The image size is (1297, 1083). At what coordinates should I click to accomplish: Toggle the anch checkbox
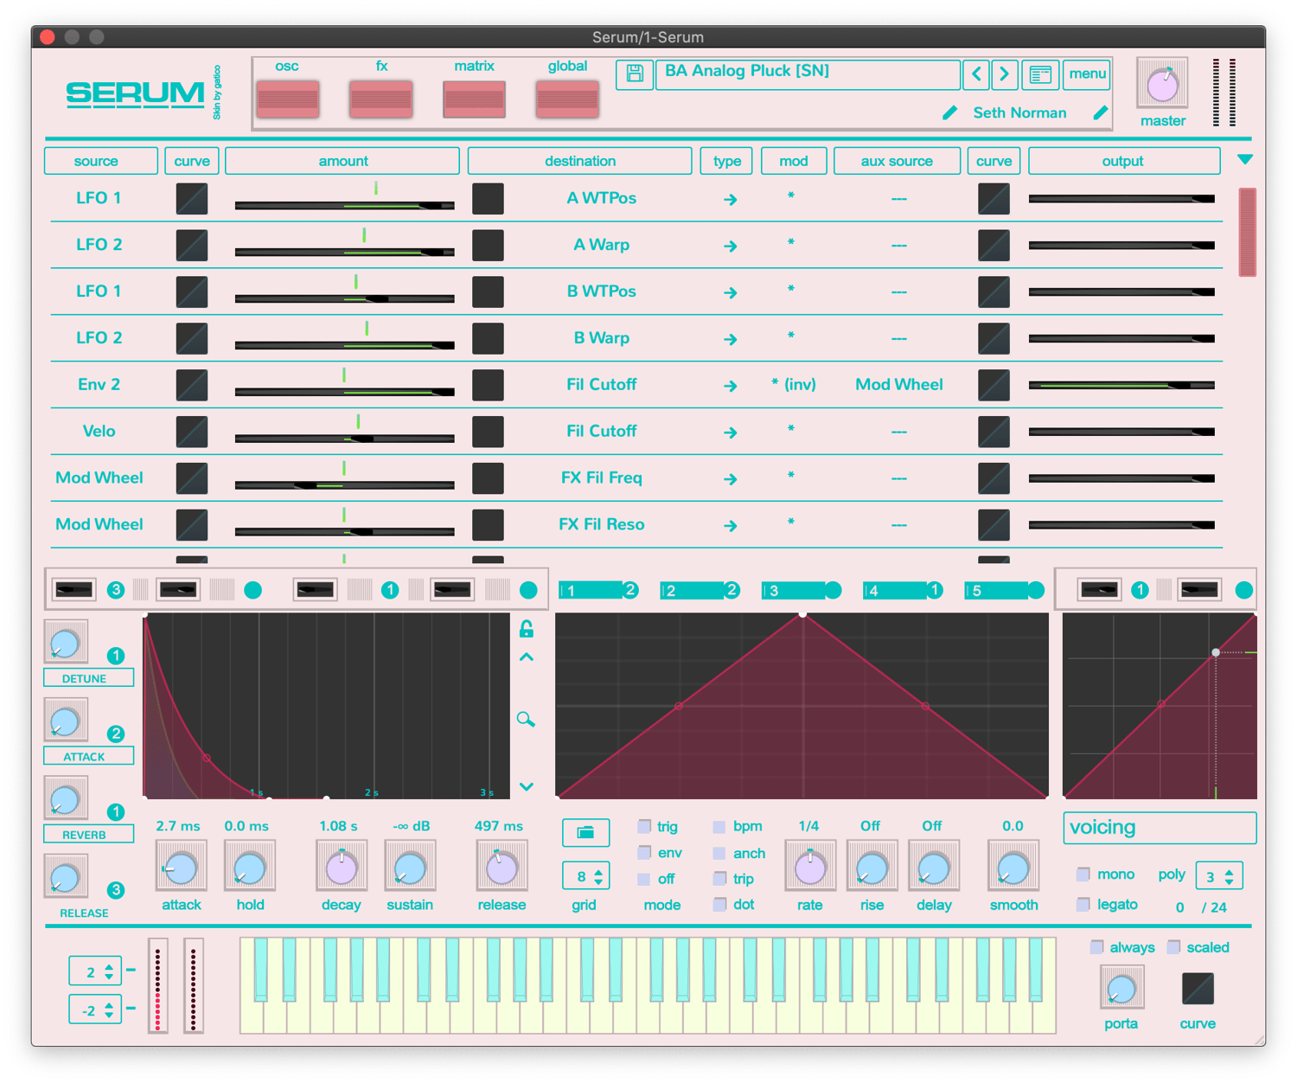click(719, 853)
